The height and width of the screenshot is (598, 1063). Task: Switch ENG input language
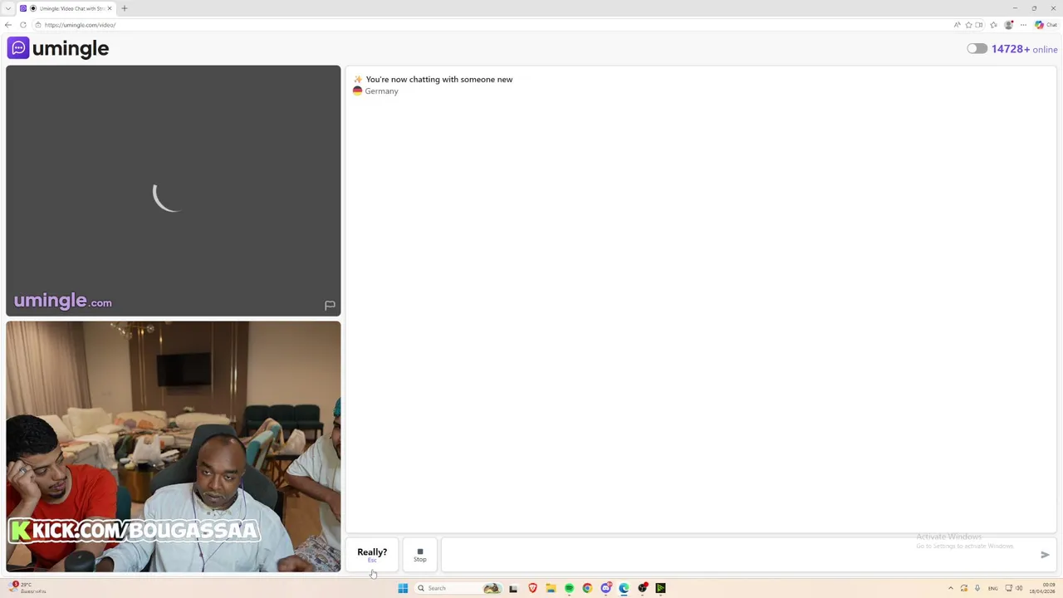tap(992, 588)
